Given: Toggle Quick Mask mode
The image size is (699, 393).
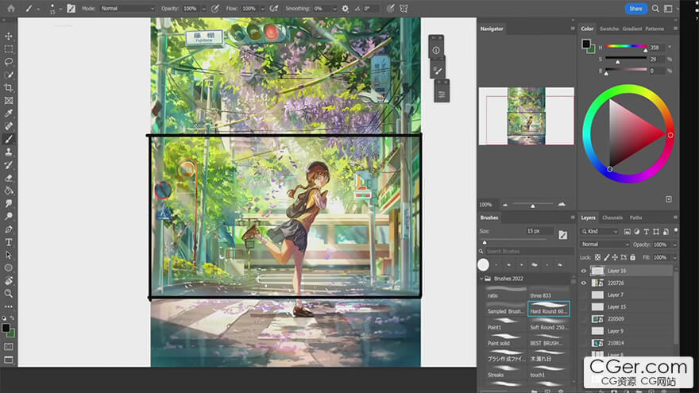Looking at the screenshot, I should [9, 347].
